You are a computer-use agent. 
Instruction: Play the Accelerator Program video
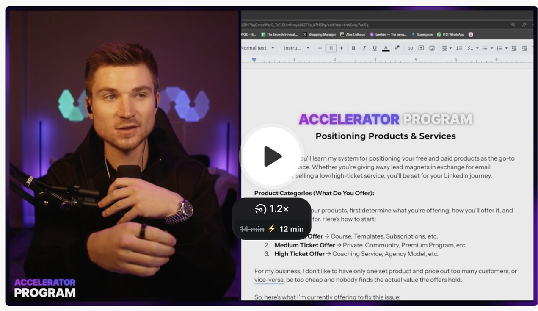click(271, 156)
